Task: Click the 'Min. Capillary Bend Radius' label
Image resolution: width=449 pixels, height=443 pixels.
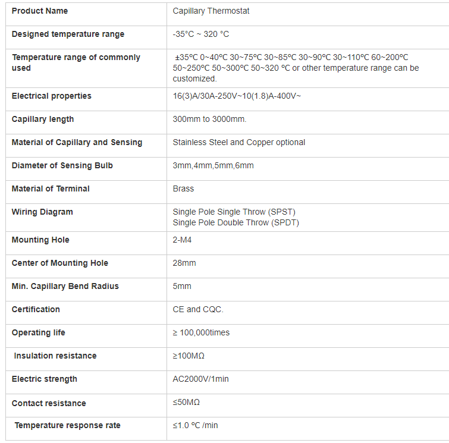Action: coord(65,286)
